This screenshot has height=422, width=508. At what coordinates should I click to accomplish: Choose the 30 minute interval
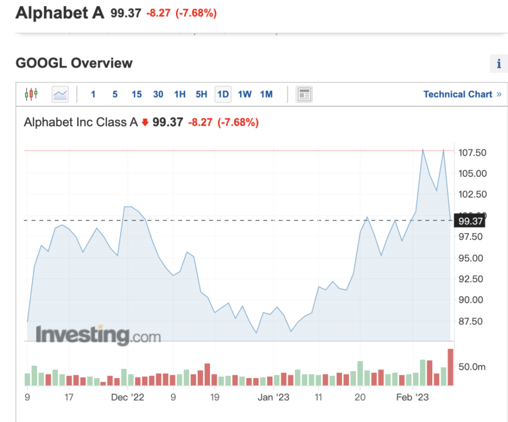point(158,94)
